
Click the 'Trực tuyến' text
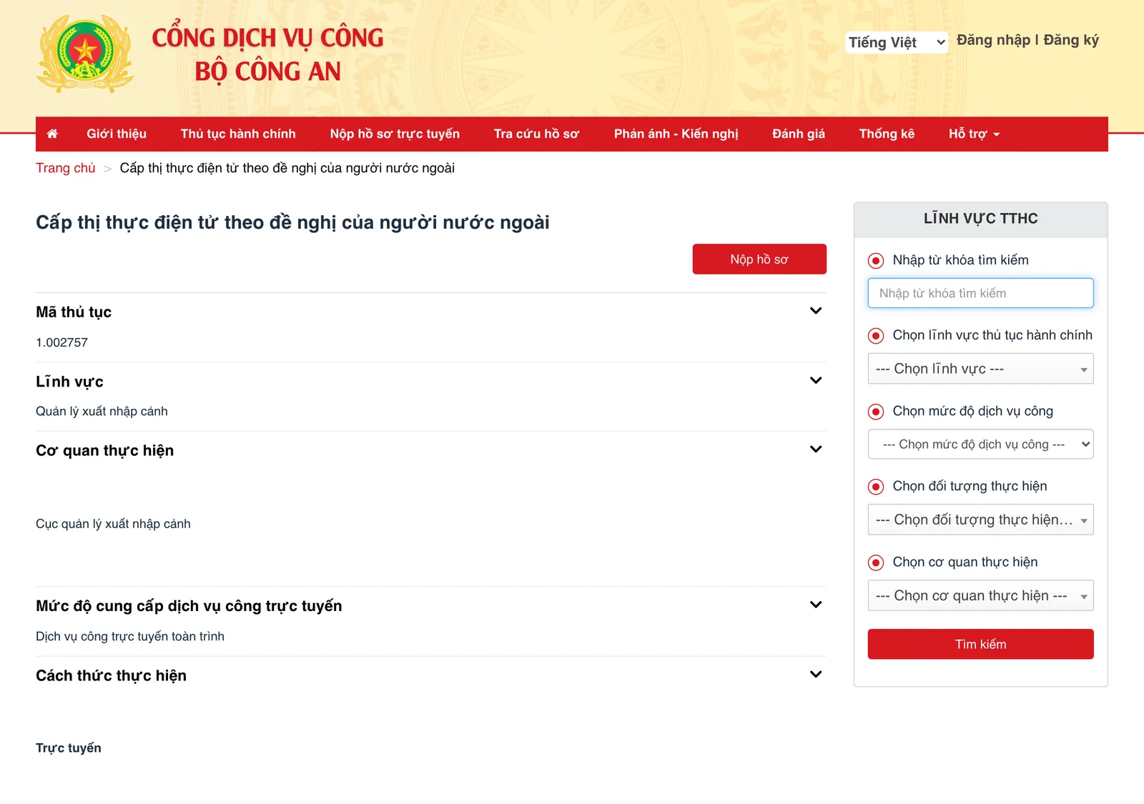69,748
